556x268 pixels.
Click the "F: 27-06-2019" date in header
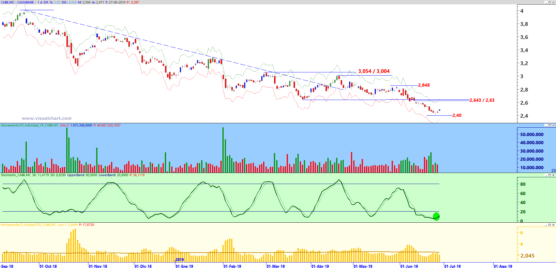coord(115,2)
